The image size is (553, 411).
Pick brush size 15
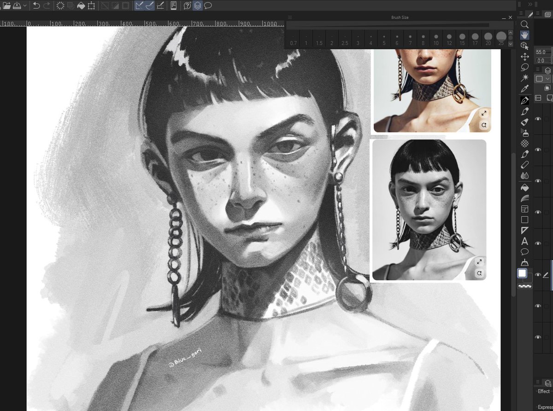click(x=462, y=39)
